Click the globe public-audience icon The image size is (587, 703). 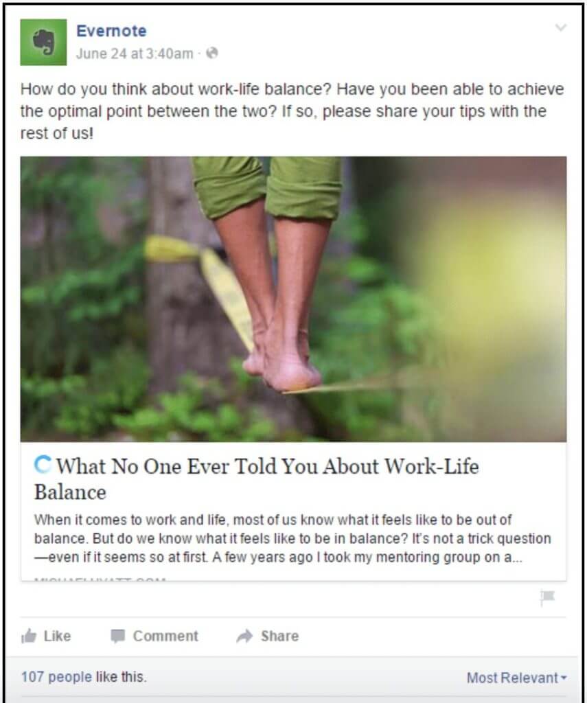click(211, 54)
